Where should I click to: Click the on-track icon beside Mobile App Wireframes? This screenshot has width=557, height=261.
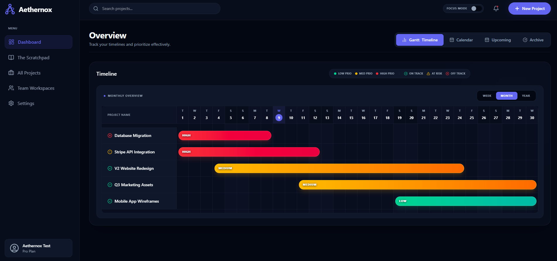point(110,201)
